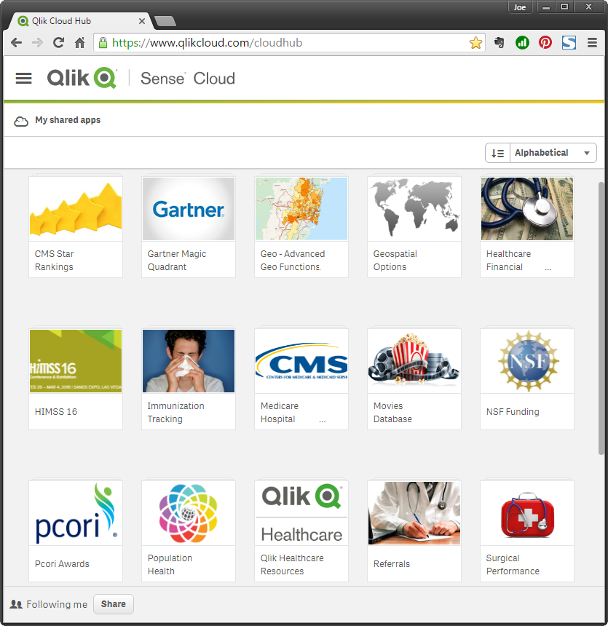
Task: Open the Movies Database app thumbnail
Action: coord(414,361)
